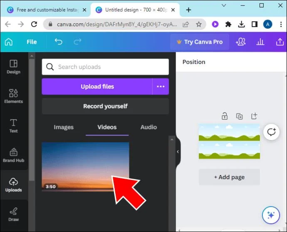Click Try Canva Pro button
The height and width of the screenshot is (232, 287).
coord(200,42)
